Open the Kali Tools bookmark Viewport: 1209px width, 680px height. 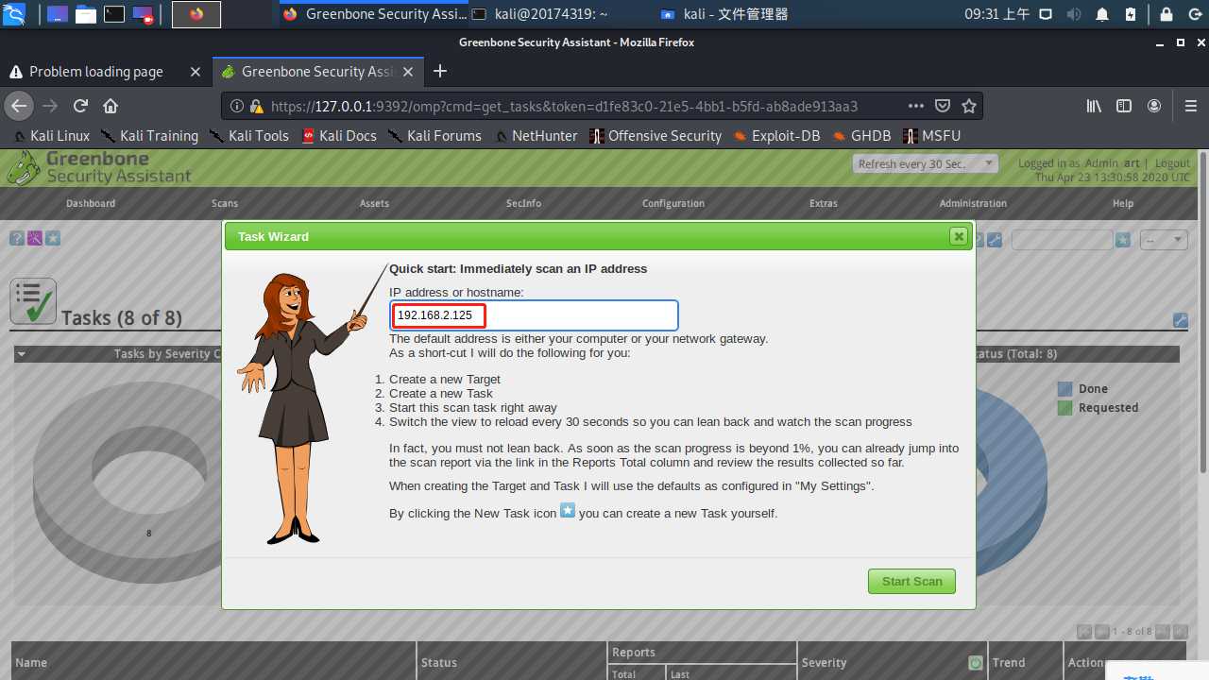pyautogui.click(x=249, y=136)
